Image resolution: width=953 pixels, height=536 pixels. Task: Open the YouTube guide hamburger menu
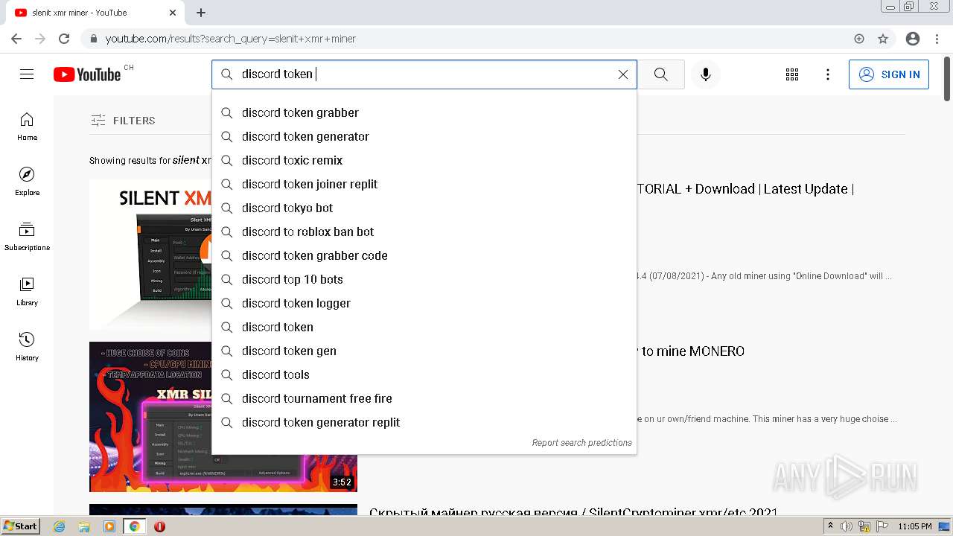coord(27,74)
